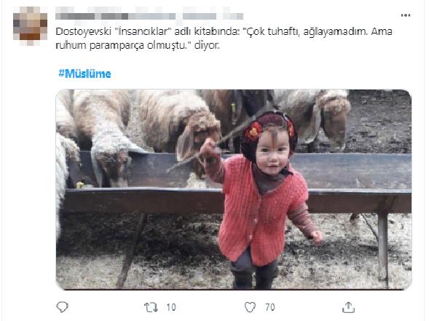This screenshot has width=437, height=321.
Task: Click the reply speech bubble icon
Action: (63, 306)
